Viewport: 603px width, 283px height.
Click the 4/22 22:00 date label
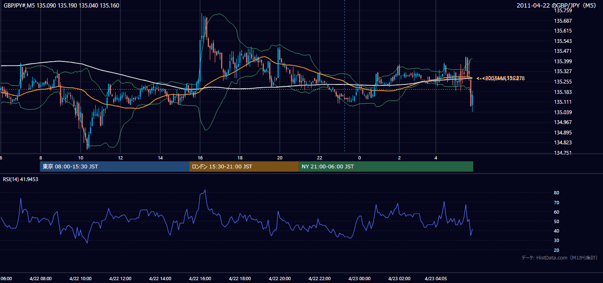point(319,279)
